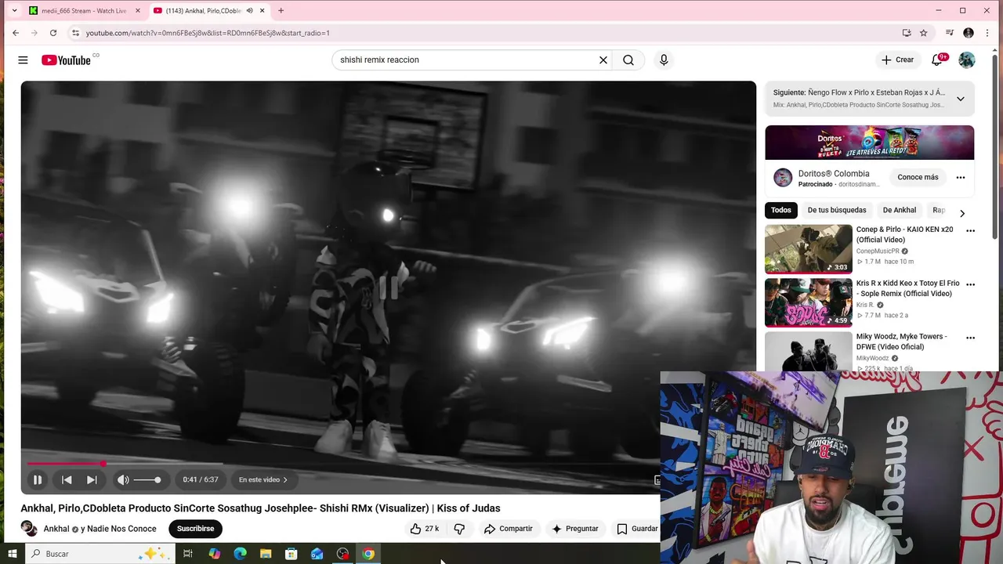Run search with magnifier button
Screen dimensions: 1003x564
click(628, 60)
